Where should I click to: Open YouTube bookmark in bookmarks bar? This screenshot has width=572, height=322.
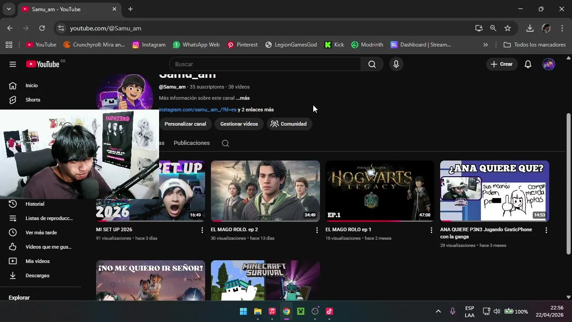tap(41, 45)
